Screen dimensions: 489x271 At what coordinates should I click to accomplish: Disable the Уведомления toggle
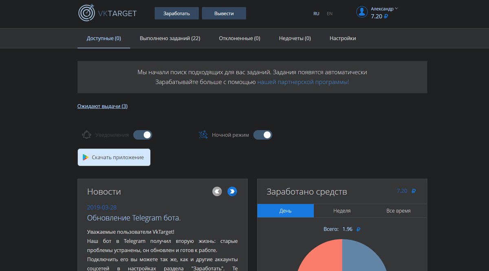(143, 134)
